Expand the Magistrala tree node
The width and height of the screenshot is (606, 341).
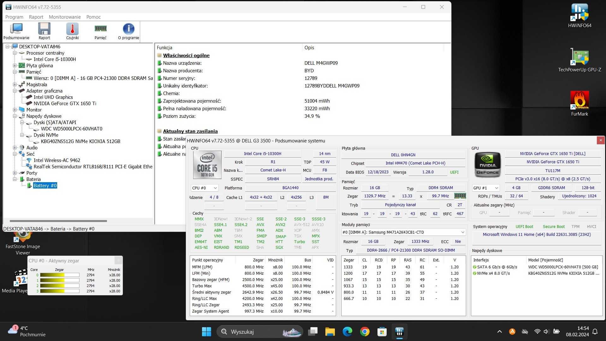15,84
